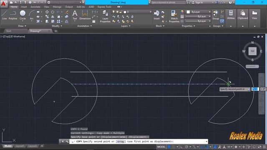Viewport: 267px width, 150px height.
Task: Open the Express Tools ribbon tab
Action: tap(104, 7)
